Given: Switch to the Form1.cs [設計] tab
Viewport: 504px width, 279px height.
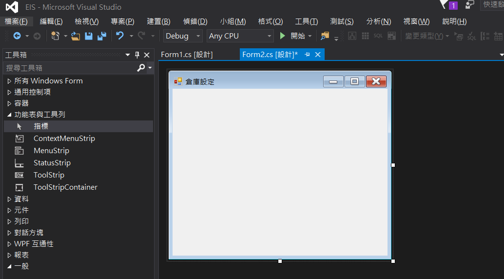Looking at the screenshot, I should tap(187, 55).
